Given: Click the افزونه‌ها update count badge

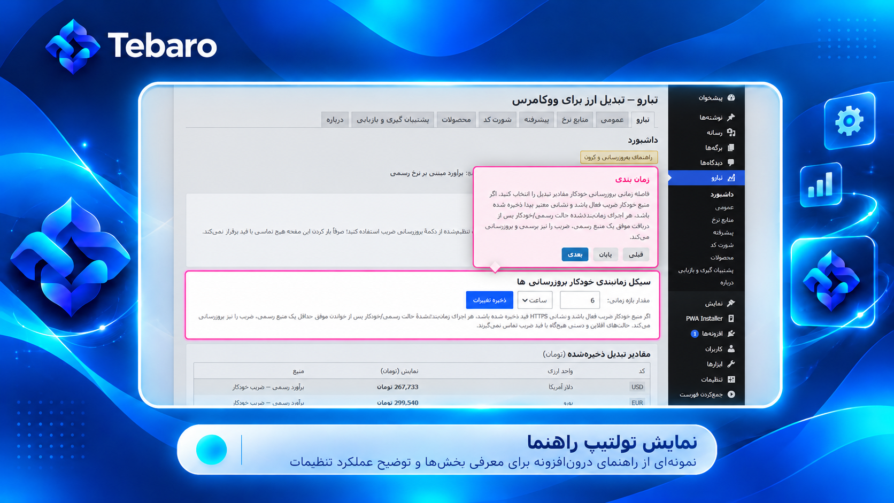Looking at the screenshot, I should [x=694, y=334].
